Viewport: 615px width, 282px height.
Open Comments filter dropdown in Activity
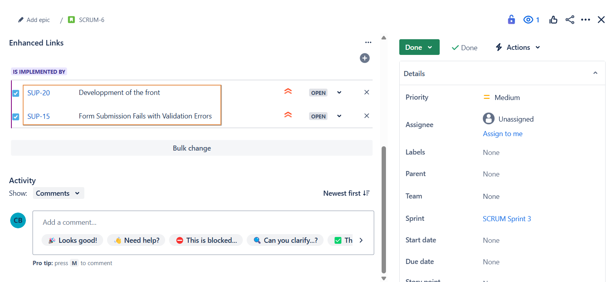(x=58, y=193)
